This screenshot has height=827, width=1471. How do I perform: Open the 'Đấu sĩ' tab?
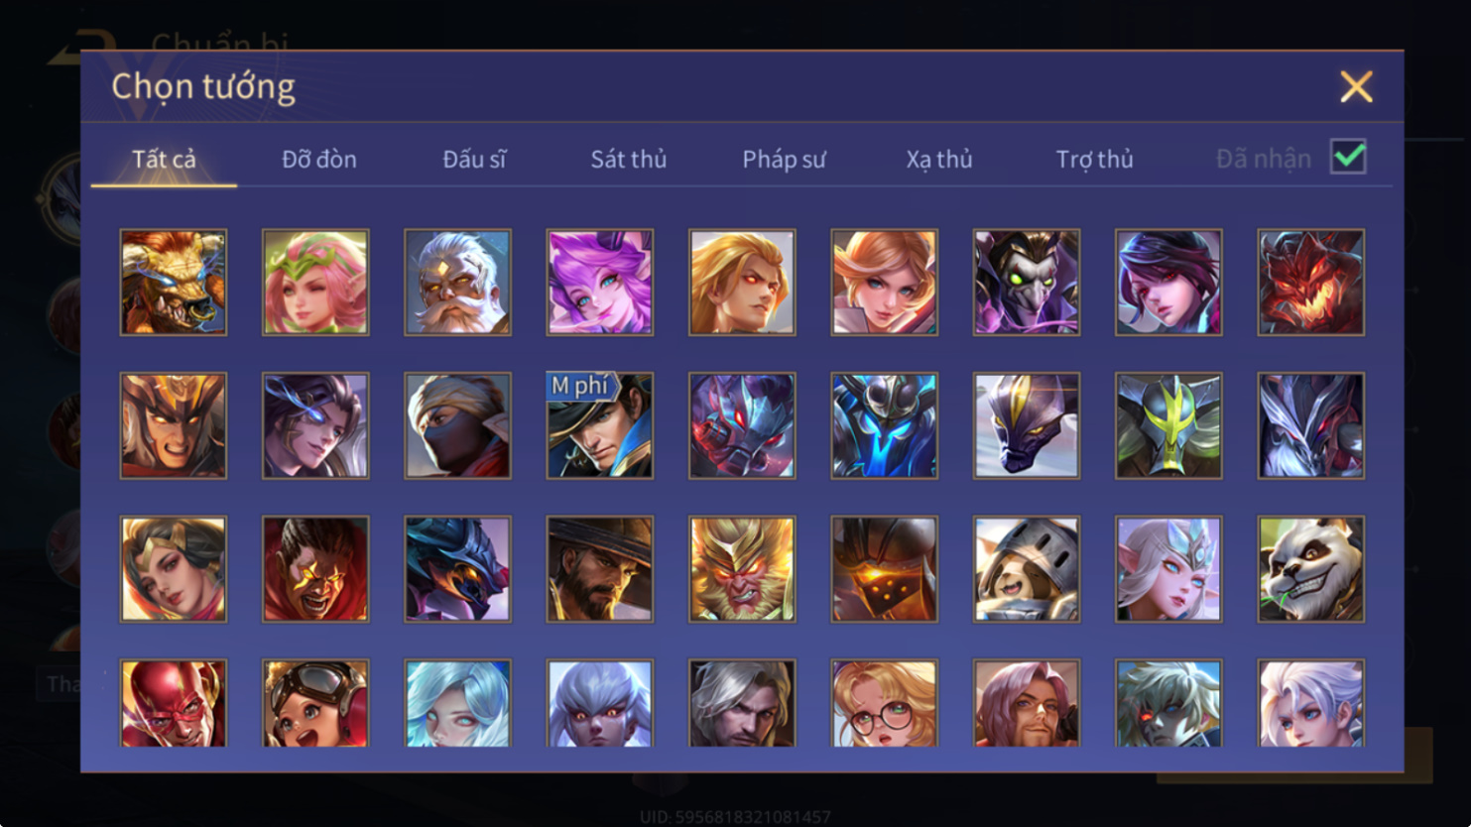(474, 159)
